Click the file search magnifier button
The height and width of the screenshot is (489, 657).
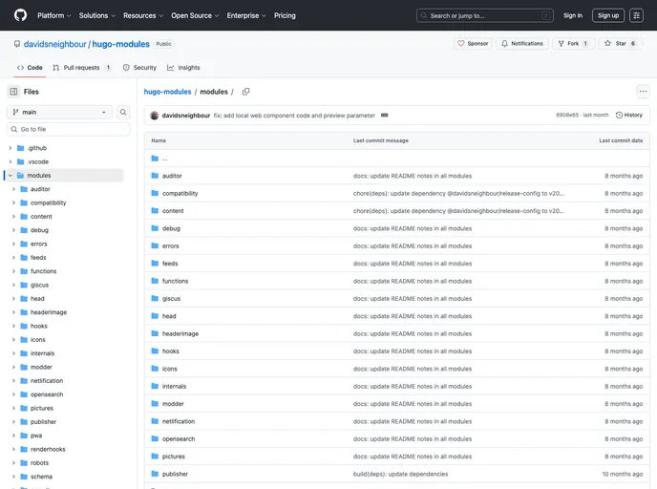(x=123, y=113)
